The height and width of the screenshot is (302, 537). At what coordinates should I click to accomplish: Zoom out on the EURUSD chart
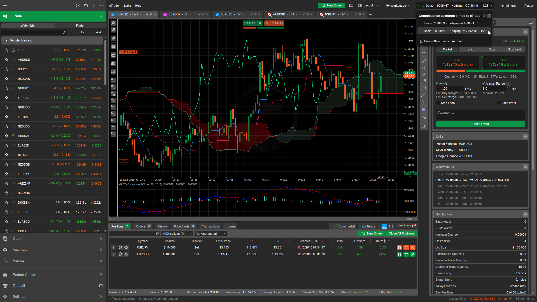click(x=113, y=30)
